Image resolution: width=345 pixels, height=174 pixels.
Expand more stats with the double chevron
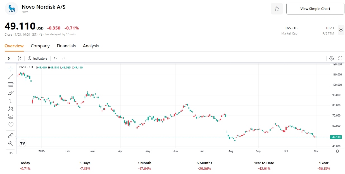341,30
